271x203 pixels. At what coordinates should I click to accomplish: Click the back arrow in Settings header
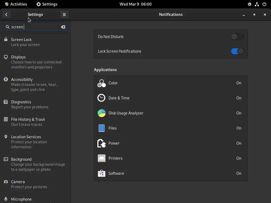click(x=6, y=15)
